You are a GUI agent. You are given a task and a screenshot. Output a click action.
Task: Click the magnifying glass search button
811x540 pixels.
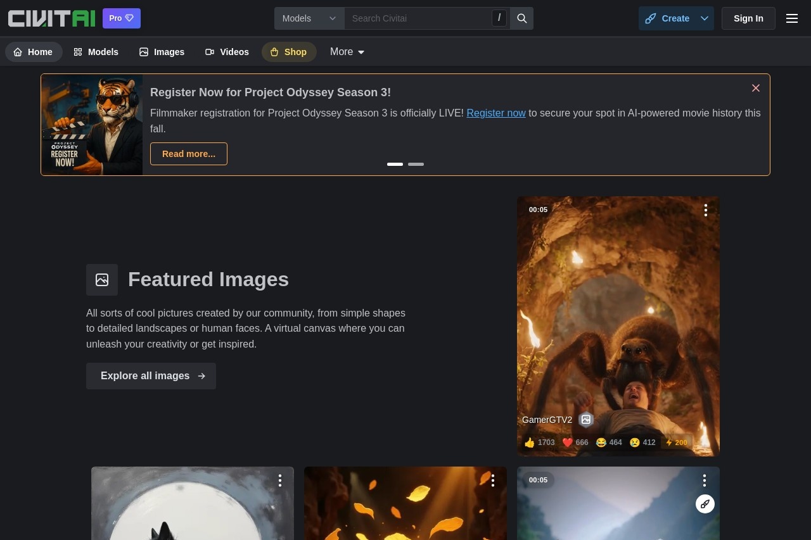pos(522,18)
